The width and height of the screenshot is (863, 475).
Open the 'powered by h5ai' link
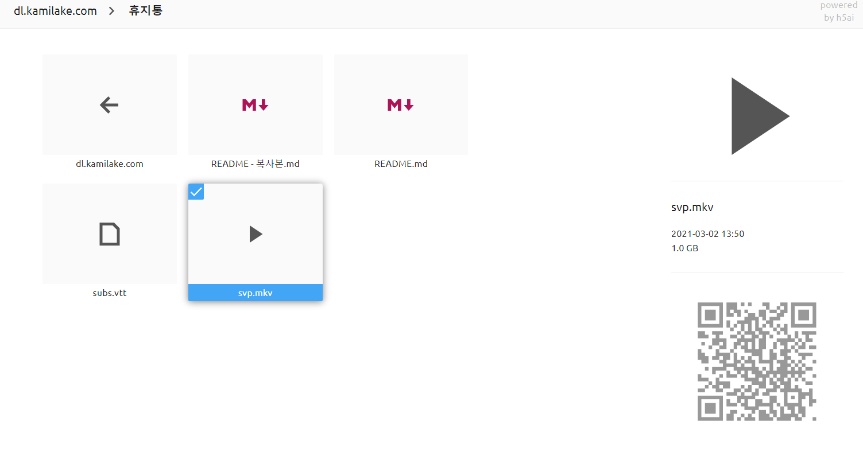[839, 11]
